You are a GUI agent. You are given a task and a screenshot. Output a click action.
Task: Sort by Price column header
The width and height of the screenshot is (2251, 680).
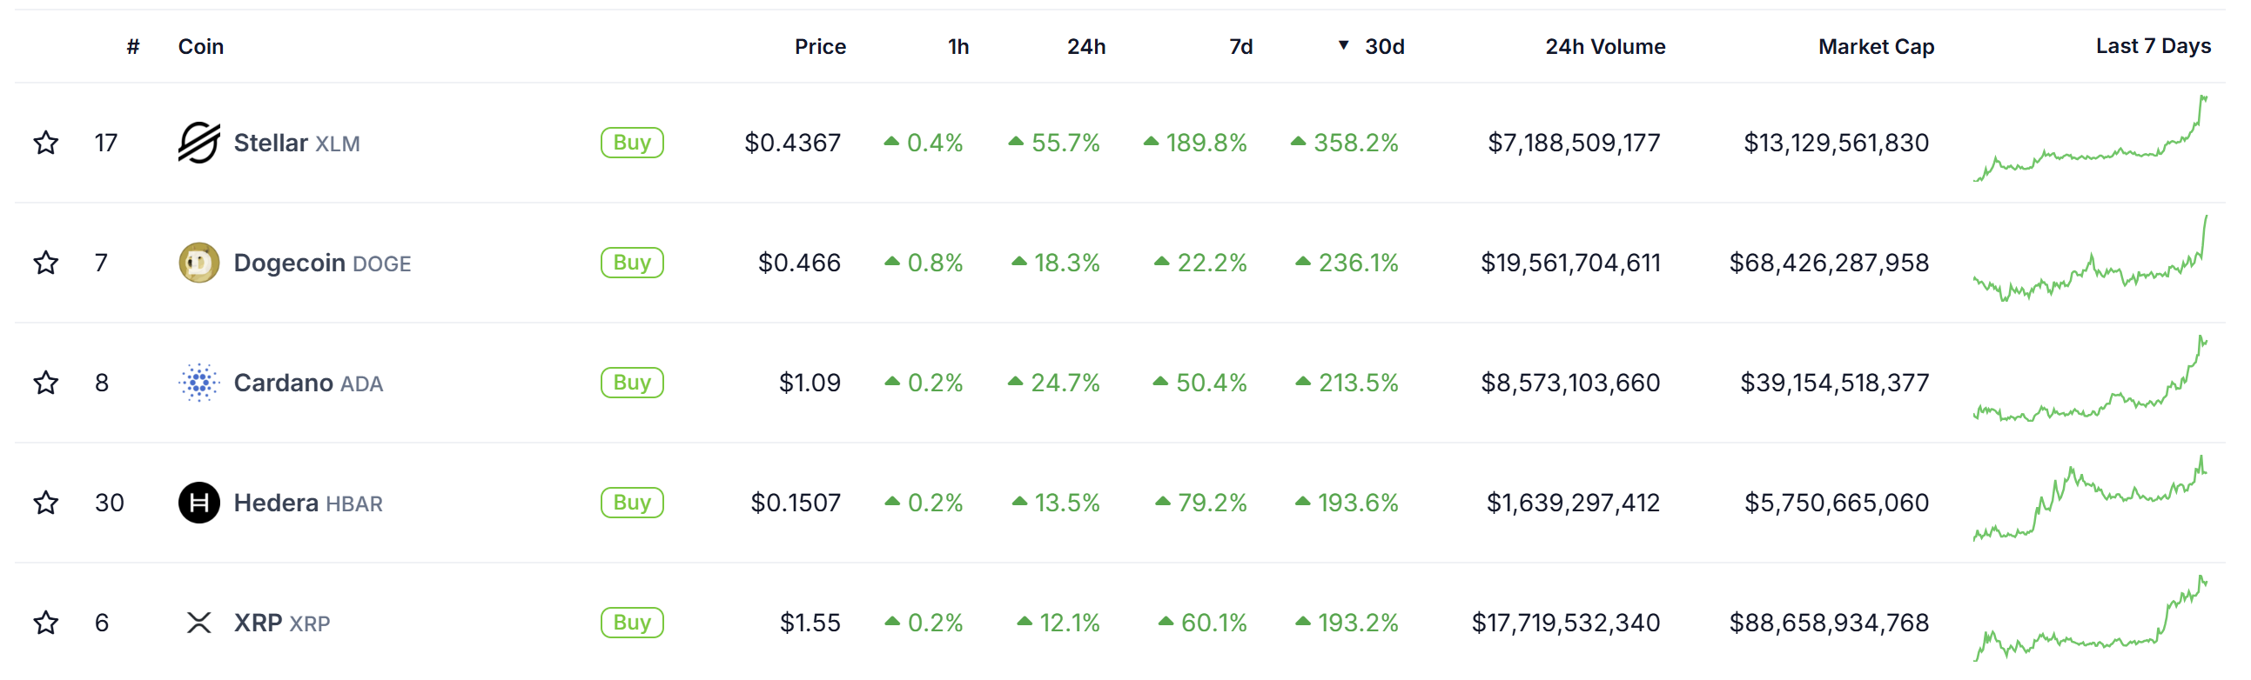coord(819,46)
